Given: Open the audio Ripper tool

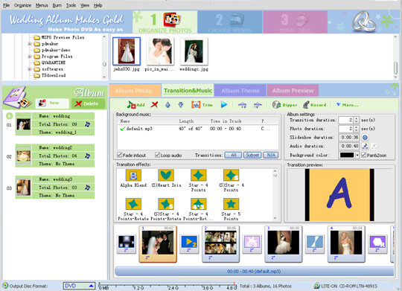Looking at the screenshot, I should [x=284, y=105].
